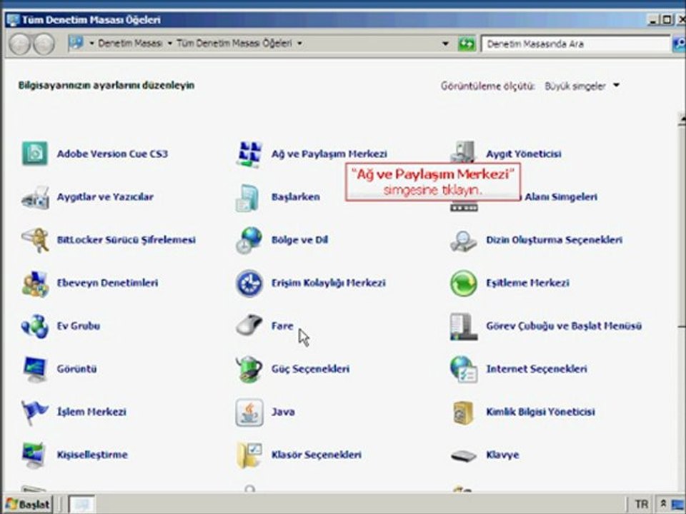
Task: Click the Ev Grubu label
Action: [x=79, y=326]
